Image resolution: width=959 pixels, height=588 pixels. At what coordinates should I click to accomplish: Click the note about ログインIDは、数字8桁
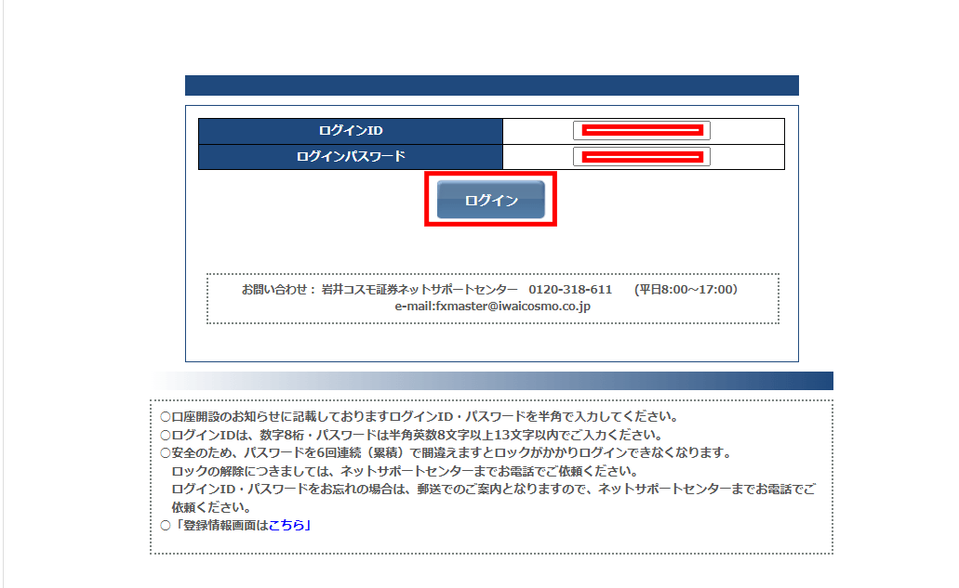coord(412,436)
